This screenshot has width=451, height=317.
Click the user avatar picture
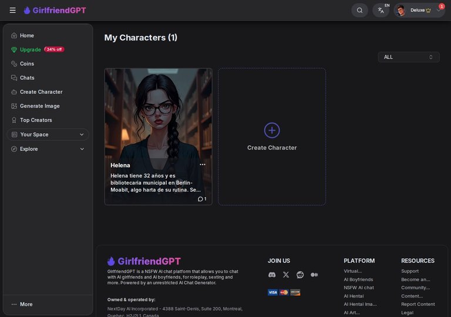tap(400, 11)
